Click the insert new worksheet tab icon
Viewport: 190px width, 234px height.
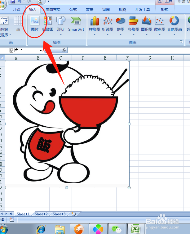[73, 214]
